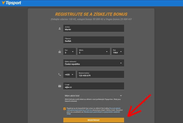Focus the Jméno field containing Martin
The image size is (183, 123).
coord(94,28)
